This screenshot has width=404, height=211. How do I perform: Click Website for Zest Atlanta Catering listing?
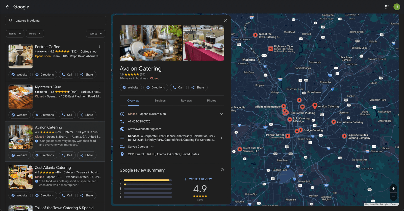click(19, 195)
